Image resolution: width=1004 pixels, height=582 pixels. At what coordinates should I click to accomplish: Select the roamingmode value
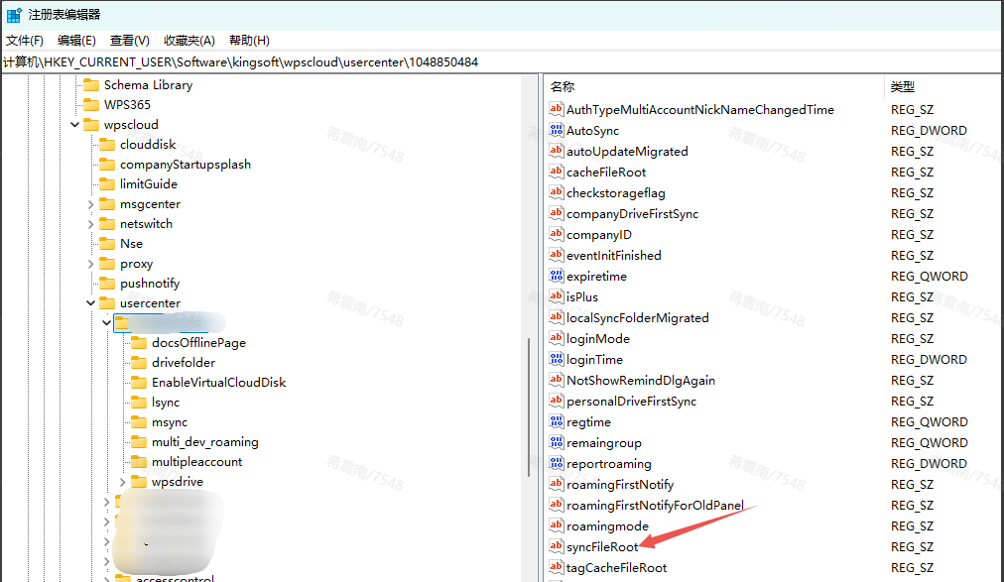(x=607, y=526)
